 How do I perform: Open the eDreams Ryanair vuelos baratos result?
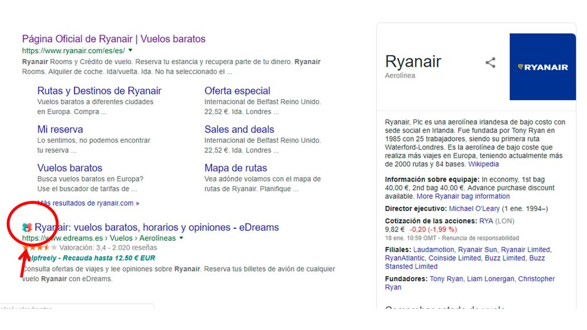(x=156, y=227)
